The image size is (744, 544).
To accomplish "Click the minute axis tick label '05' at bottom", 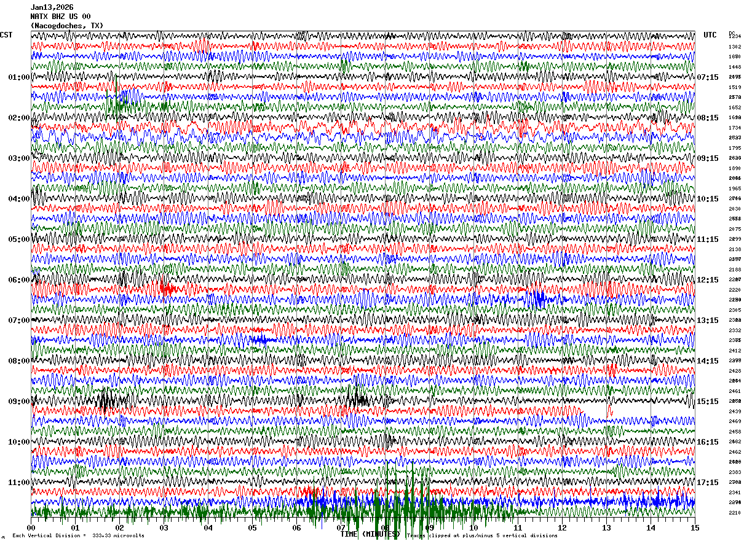I will point(252,527).
